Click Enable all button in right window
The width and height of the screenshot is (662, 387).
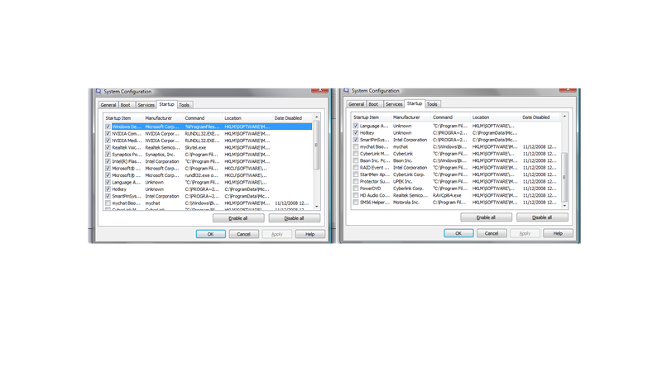point(487,217)
